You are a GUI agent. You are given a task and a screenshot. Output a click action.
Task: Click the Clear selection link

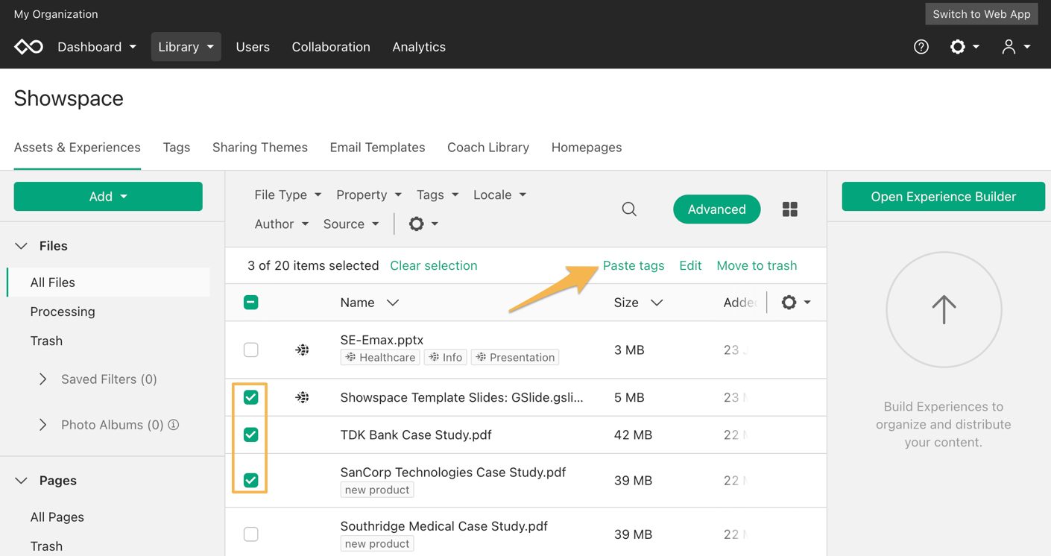(x=434, y=265)
